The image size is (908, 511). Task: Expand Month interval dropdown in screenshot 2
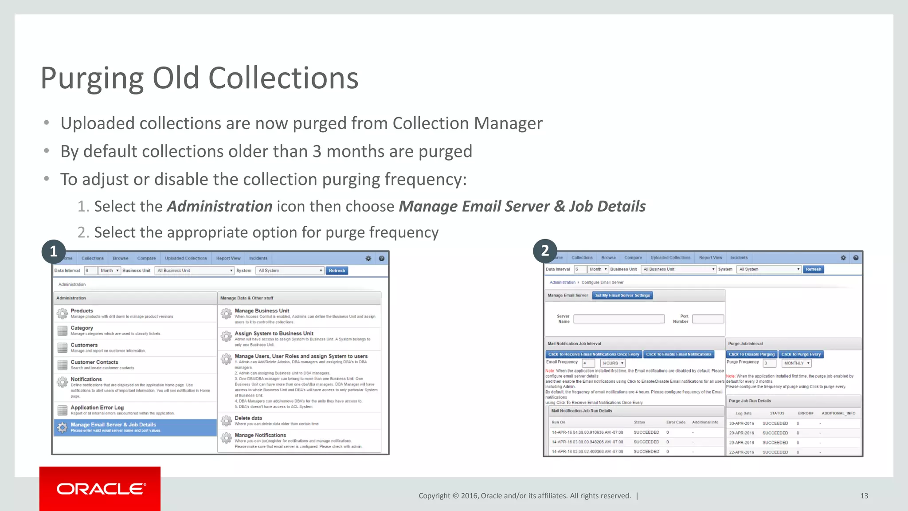tap(598, 269)
